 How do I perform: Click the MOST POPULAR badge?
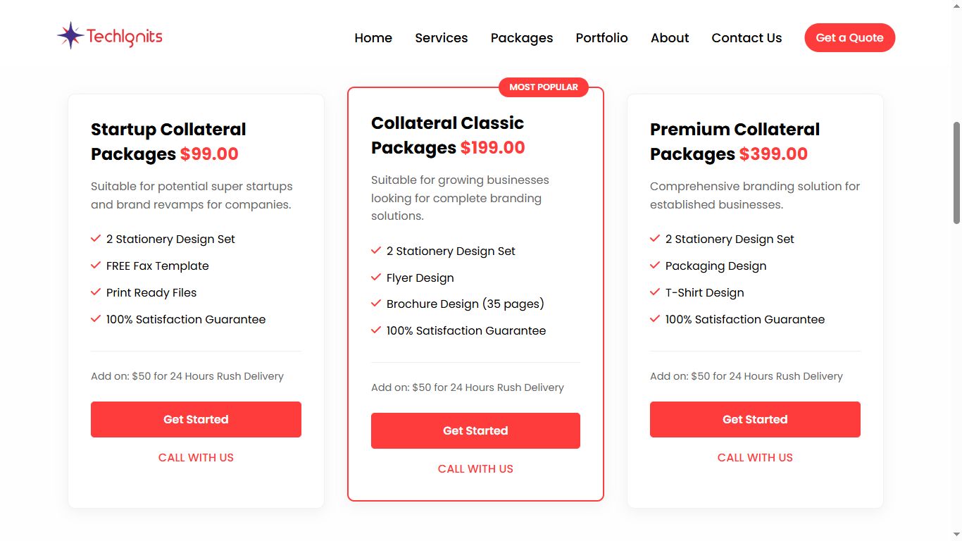[543, 87]
